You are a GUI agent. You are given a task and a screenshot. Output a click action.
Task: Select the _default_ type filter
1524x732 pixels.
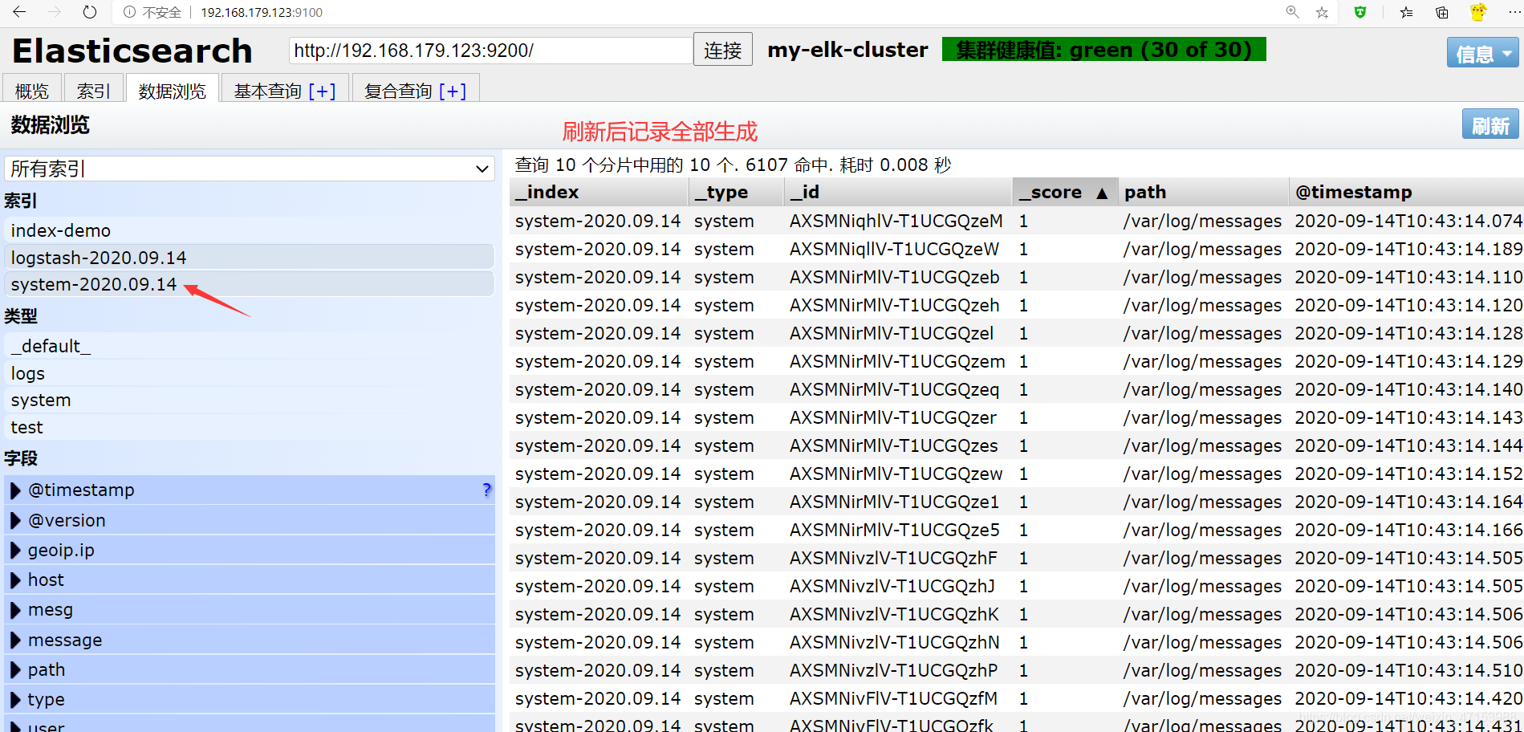pos(250,346)
